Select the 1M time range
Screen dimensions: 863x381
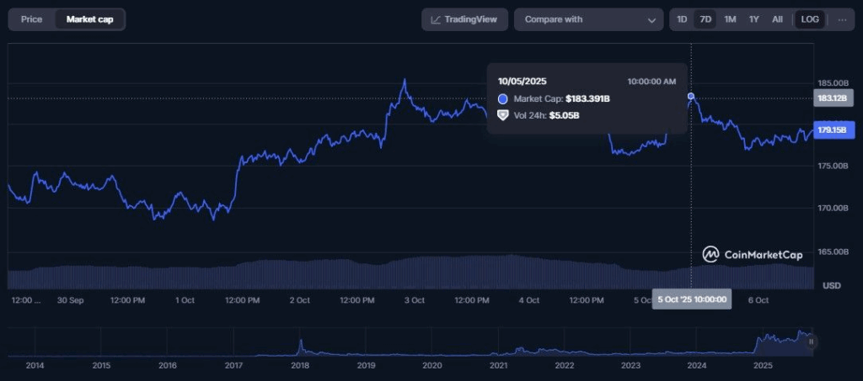(x=730, y=19)
